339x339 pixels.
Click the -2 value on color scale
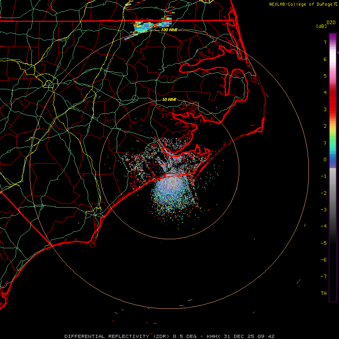click(324, 193)
